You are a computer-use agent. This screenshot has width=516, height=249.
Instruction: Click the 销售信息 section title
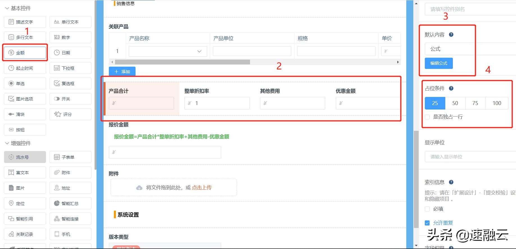tap(126, 3)
